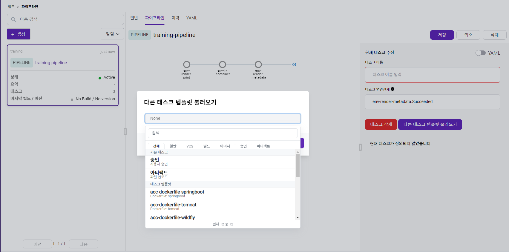Viewport: 509px width, 252px height.
Task: Choose the acc-dockerfile-wildfly template
Action: pos(220,217)
